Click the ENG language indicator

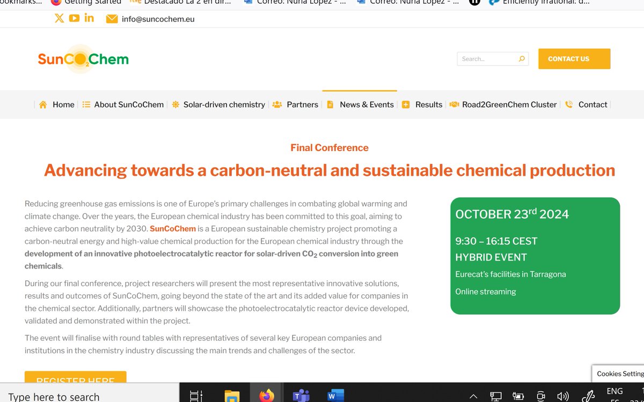tap(614, 392)
